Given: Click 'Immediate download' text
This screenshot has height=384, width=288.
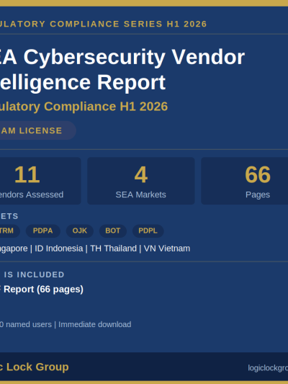Looking at the screenshot, I should pyautogui.click(x=95, y=324).
